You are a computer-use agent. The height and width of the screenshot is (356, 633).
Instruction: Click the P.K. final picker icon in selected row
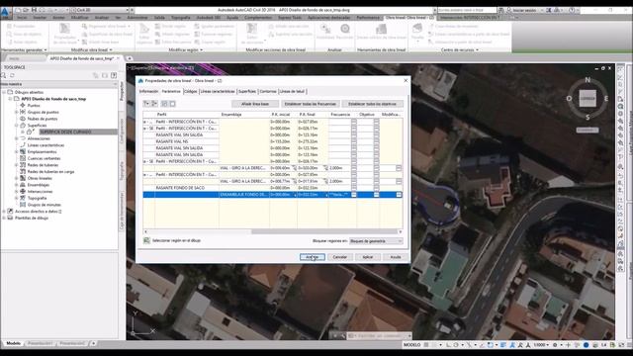tap(326, 195)
